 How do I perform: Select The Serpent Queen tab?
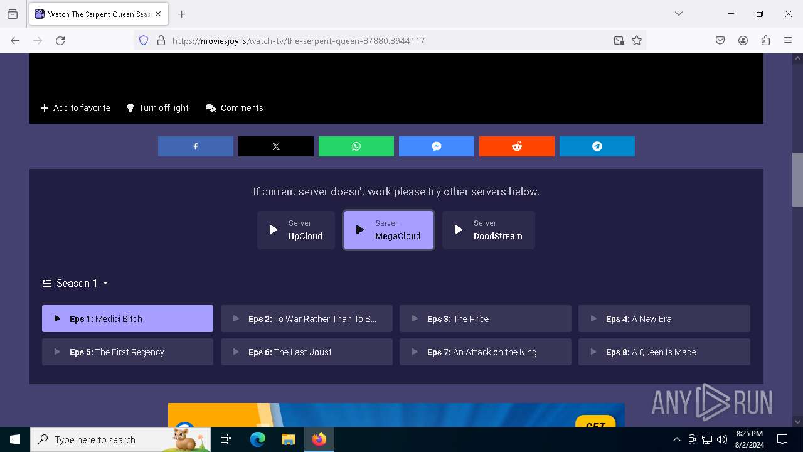point(98,14)
